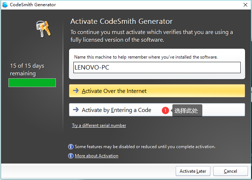Click the 'Name this machine to help remember' label
This screenshot has height=180, width=252.
point(146,57)
